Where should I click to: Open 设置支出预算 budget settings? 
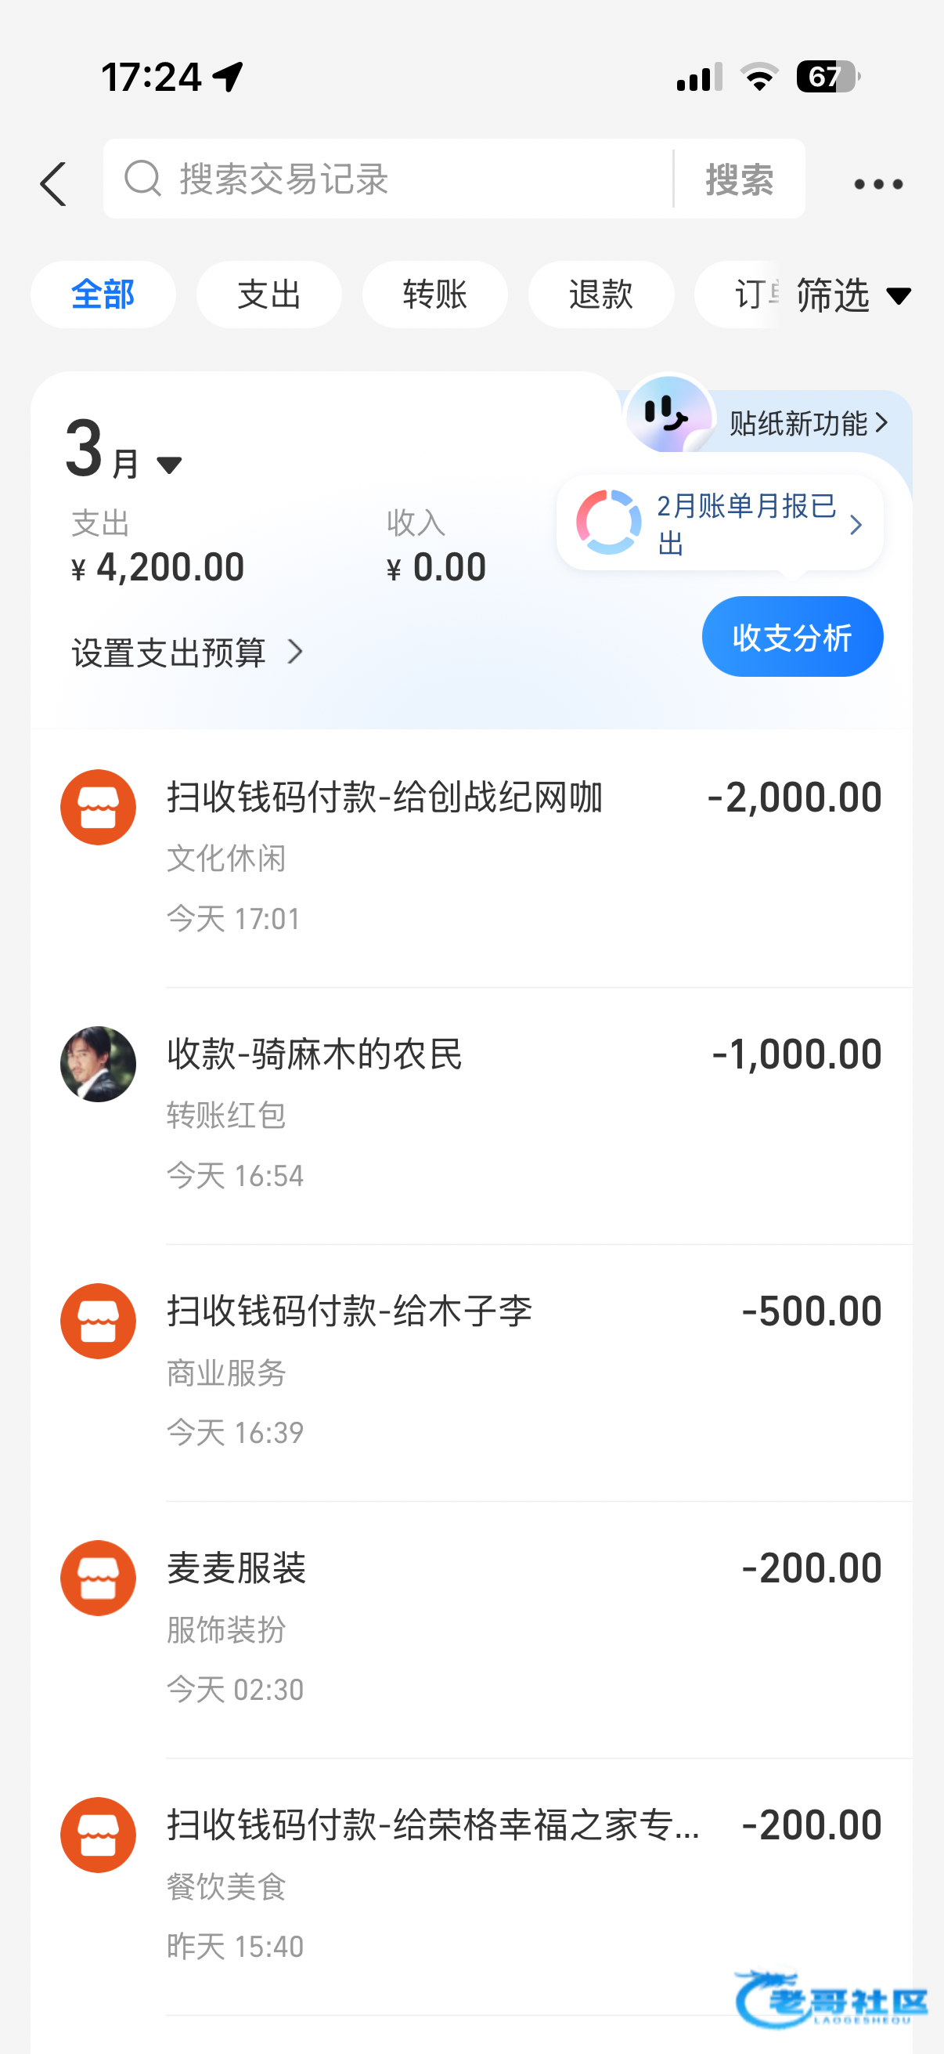coord(188,653)
